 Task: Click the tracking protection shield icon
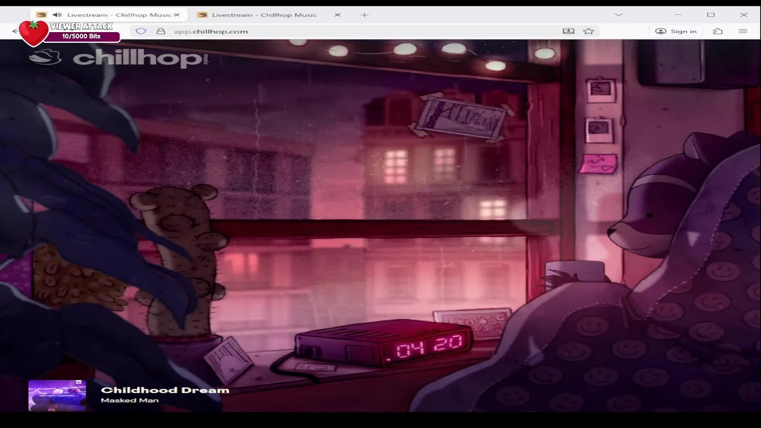click(x=141, y=31)
